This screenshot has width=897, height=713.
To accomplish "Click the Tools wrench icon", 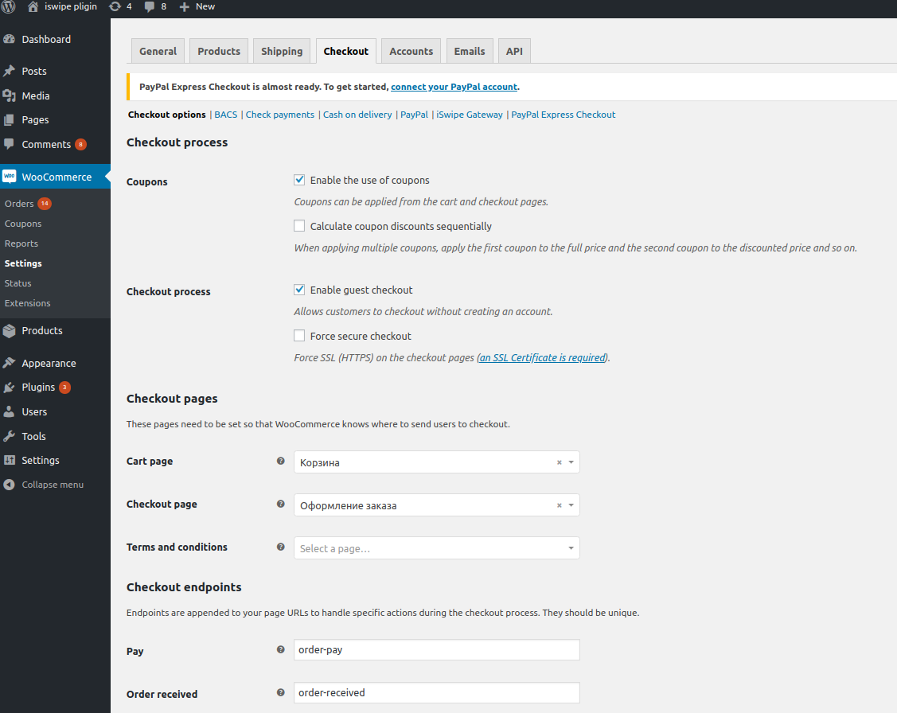I will (10, 436).
